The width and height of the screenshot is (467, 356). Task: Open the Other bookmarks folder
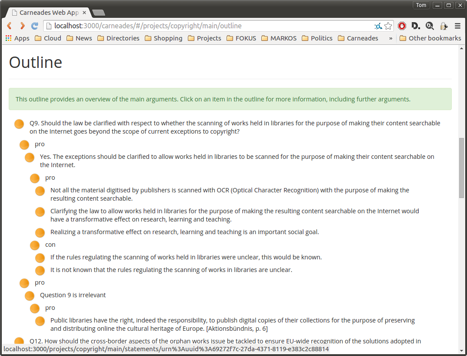(430, 38)
